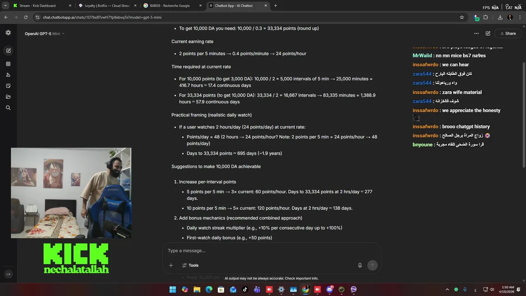Screen dimensions: 526x296
Task: Click chat message 'brooo chatgpt history'
Action: click(x=466, y=127)
